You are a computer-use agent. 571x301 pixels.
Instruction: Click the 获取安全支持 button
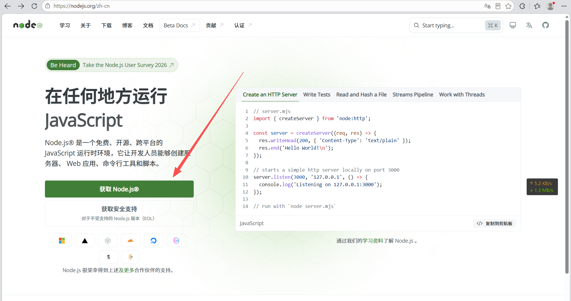pos(119,213)
